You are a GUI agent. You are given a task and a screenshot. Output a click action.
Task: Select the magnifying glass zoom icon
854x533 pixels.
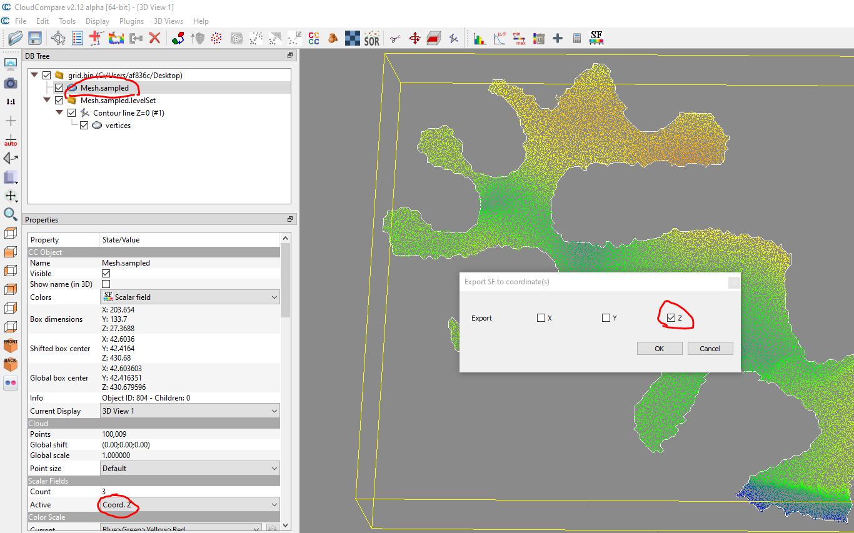[11, 215]
